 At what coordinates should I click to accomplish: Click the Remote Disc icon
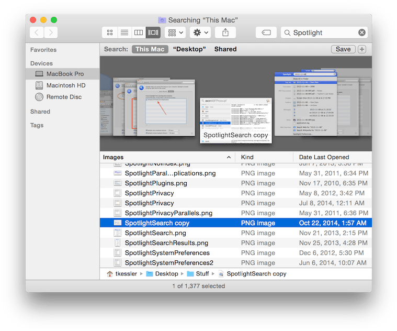[39, 97]
